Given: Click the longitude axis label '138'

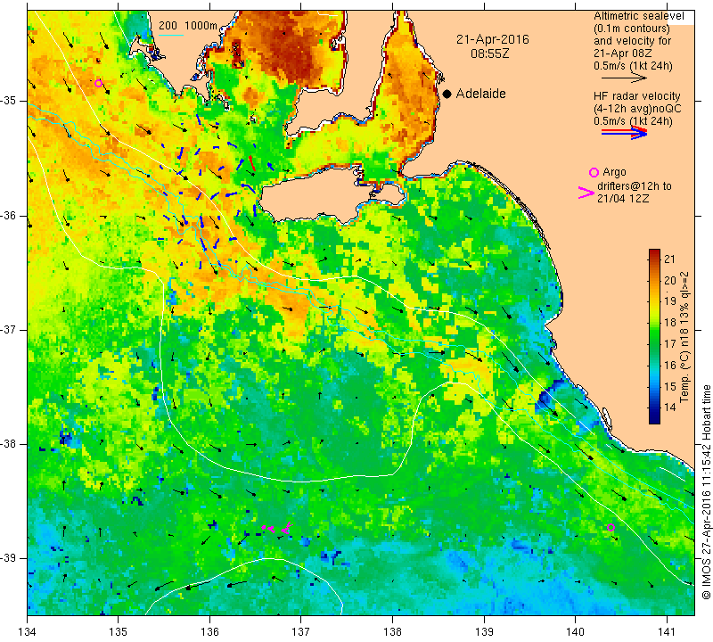Looking at the screenshot, I should pyautogui.click(x=392, y=632).
